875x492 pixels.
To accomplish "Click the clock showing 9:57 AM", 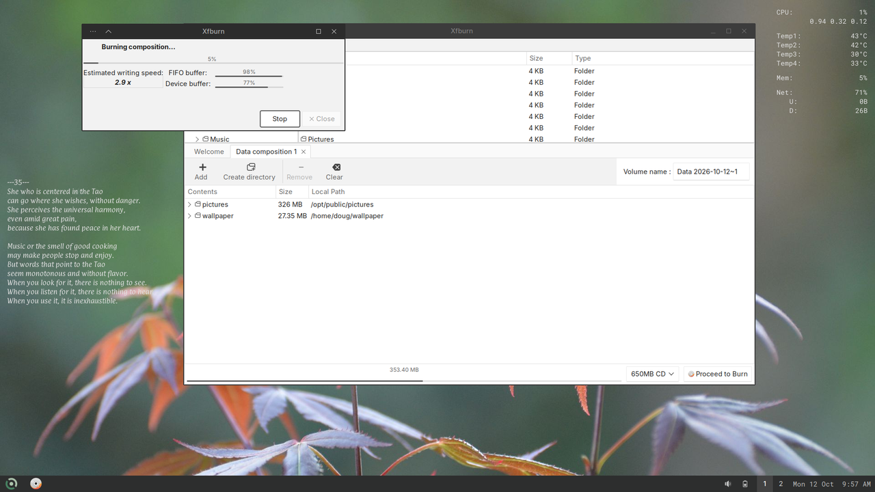I will pyautogui.click(x=857, y=484).
